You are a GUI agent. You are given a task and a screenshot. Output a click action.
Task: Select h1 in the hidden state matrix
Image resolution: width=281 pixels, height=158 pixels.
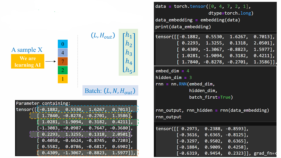tap(129, 35)
